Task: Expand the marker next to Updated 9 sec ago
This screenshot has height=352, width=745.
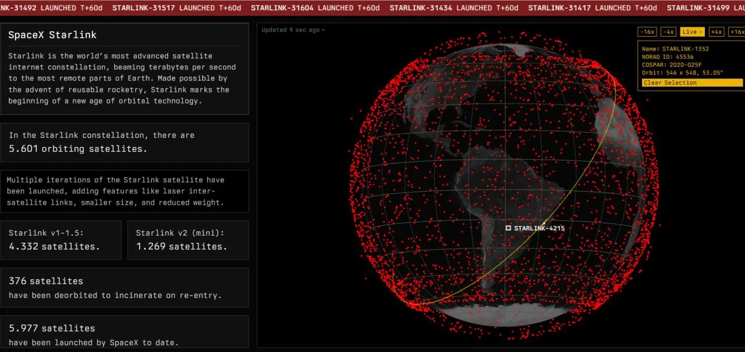Action: 322,30
